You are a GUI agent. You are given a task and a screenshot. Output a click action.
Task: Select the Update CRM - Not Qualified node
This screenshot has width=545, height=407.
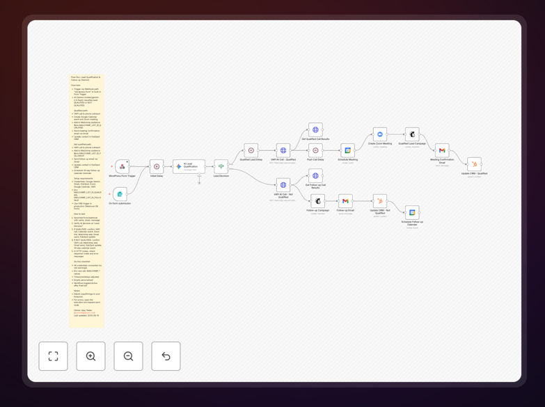(380, 201)
